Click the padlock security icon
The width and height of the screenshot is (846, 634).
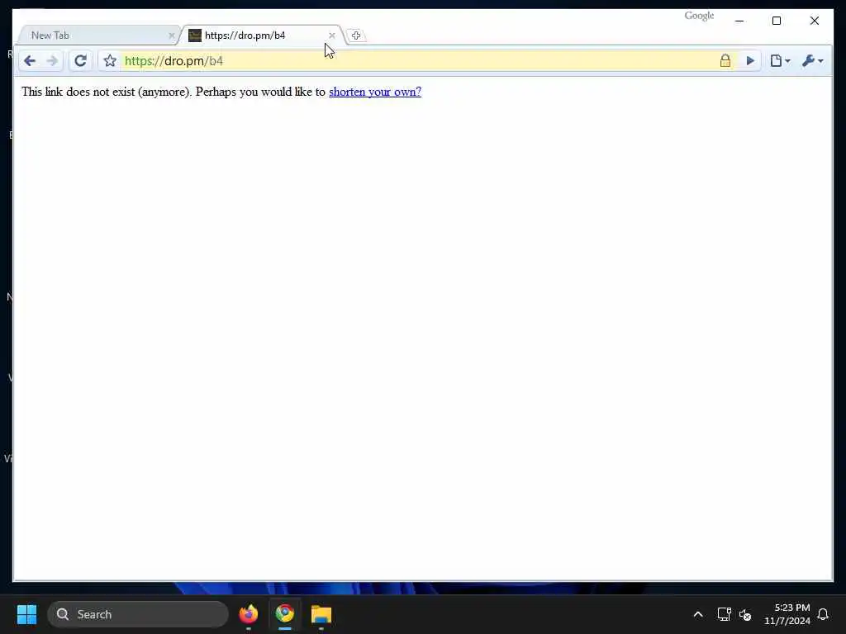pyautogui.click(x=725, y=60)
